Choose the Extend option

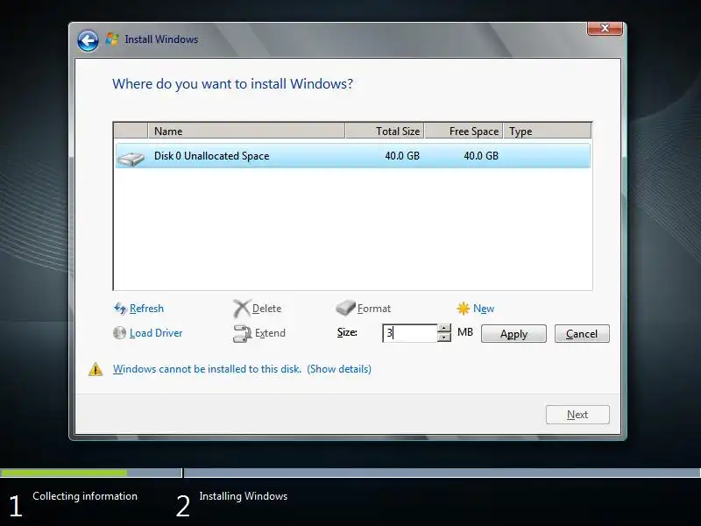(x=270, y=333)
